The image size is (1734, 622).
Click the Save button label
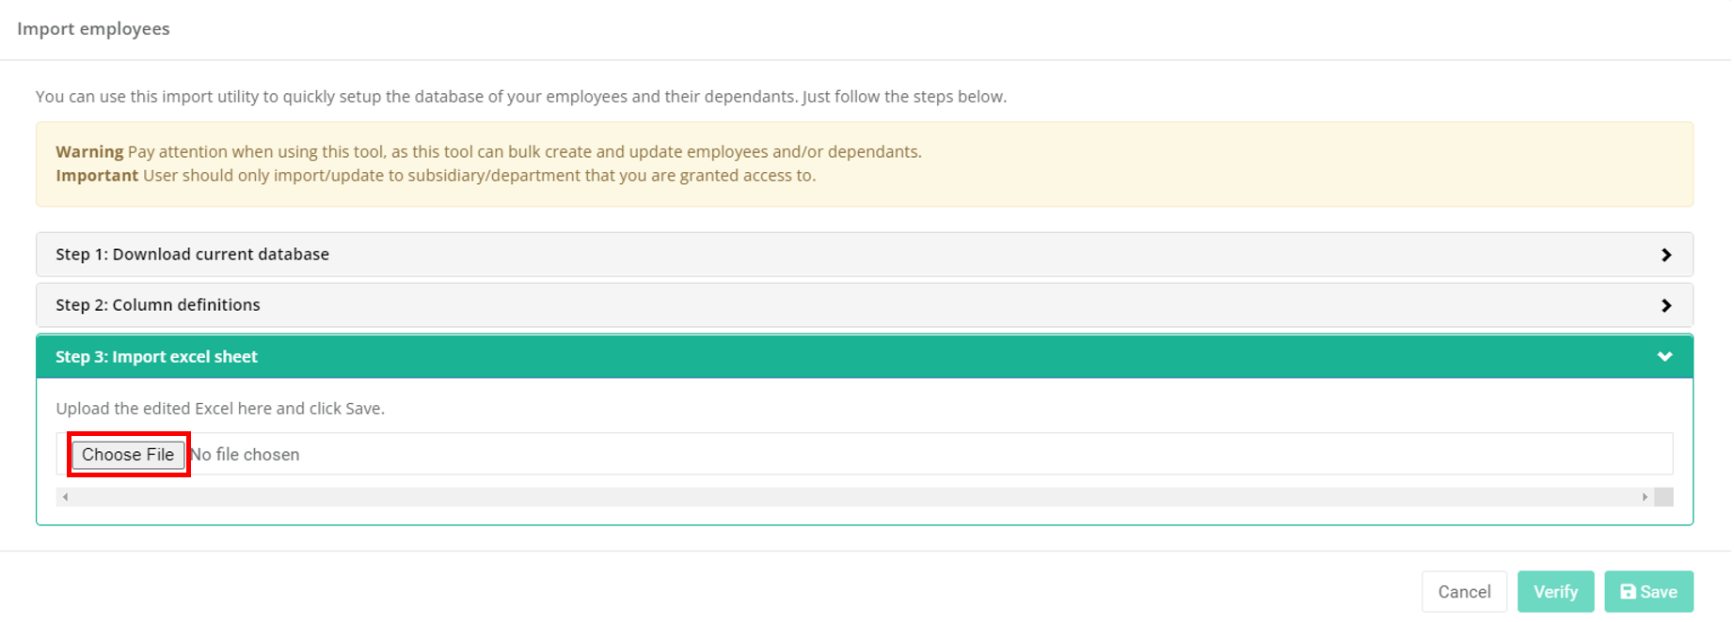(x=1659, y=592)
